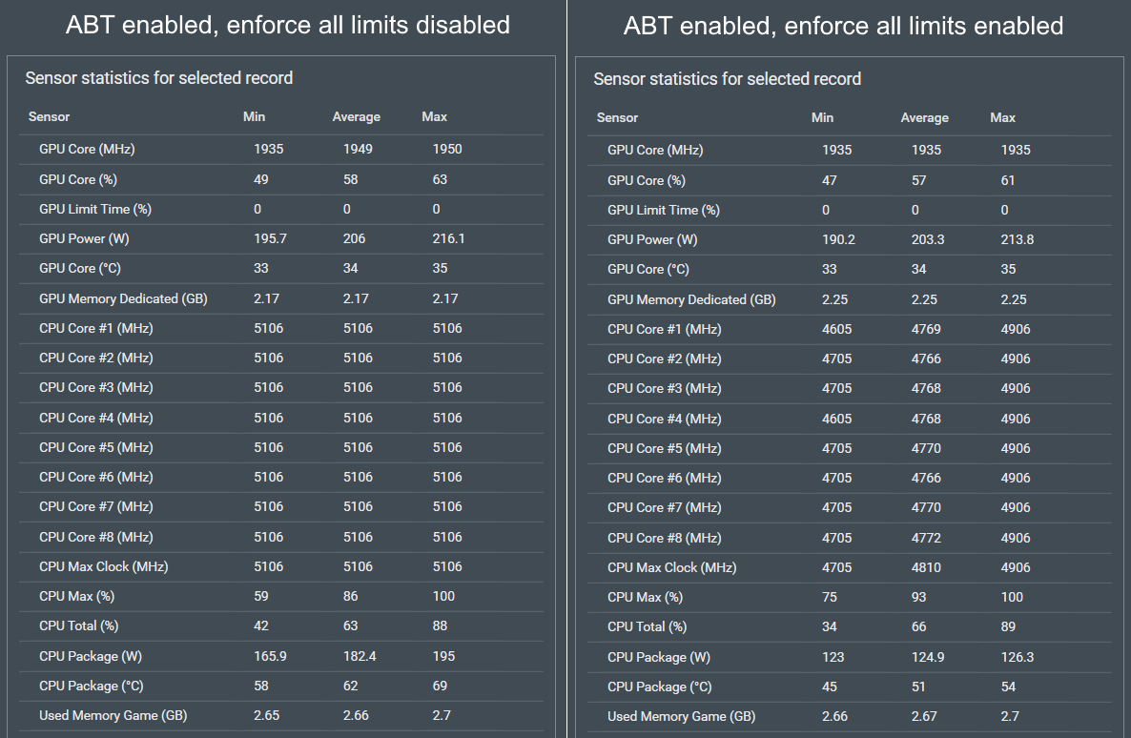The height and width of the screenshot is (738, 1131).
Task: Click the 2.66 average Used Memory Game value
Action: click(356, 716)
